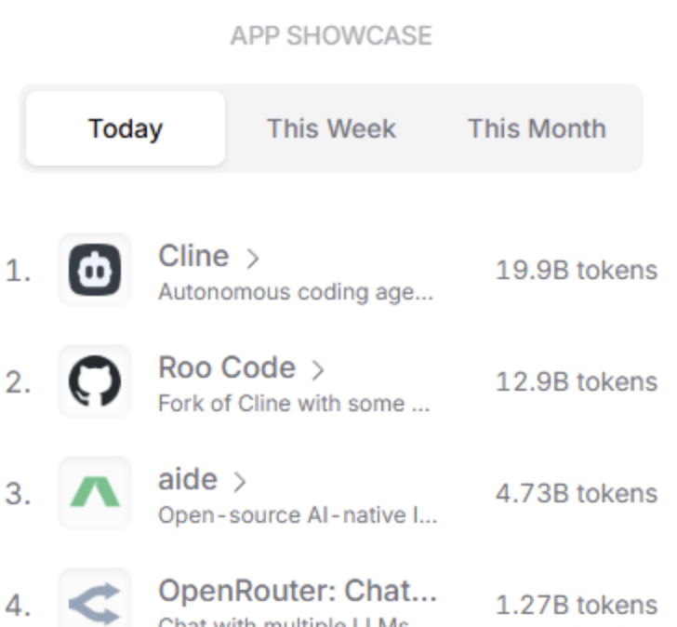
Task: Open the Cline app link
Action: pyautogui.click(x=193, y=256)
